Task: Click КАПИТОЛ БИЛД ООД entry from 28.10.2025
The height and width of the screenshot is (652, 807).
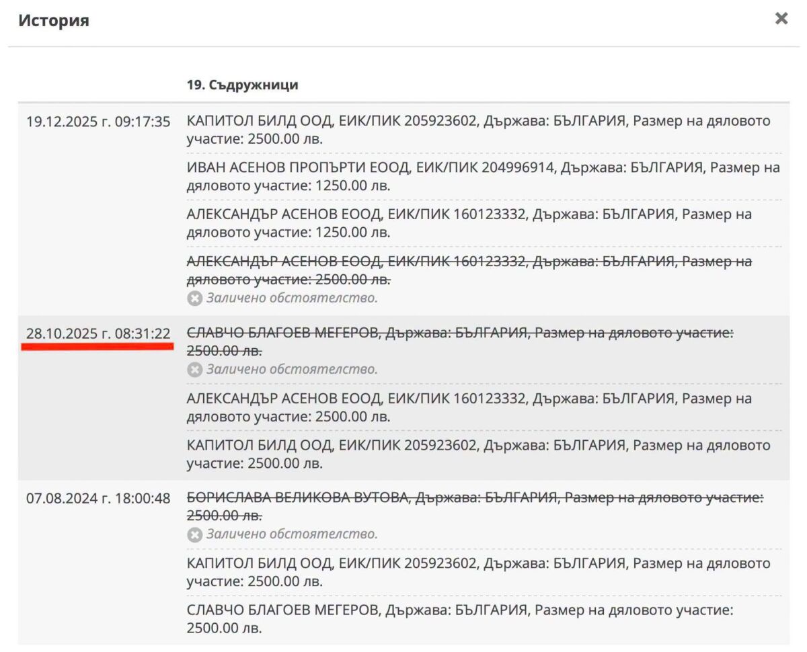Action: [x=479, y=454]
